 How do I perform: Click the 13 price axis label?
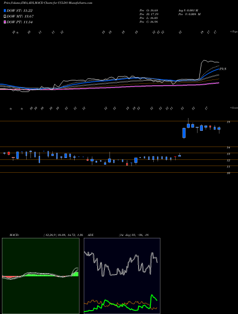tap(228, 154)
